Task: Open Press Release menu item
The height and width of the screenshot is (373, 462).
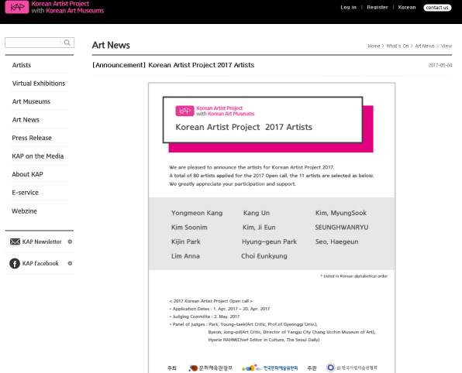Action: pyautogui.click(x=32, y=138)
